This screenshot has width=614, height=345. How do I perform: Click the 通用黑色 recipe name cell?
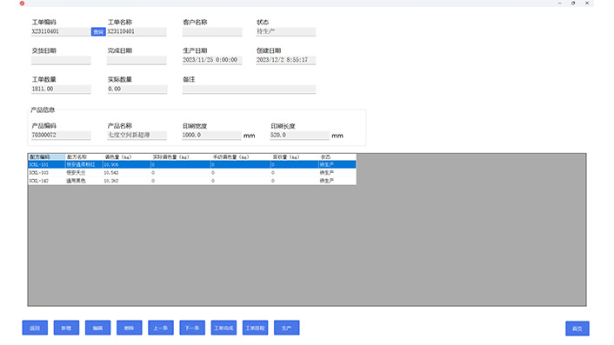[x=84, y=181]
